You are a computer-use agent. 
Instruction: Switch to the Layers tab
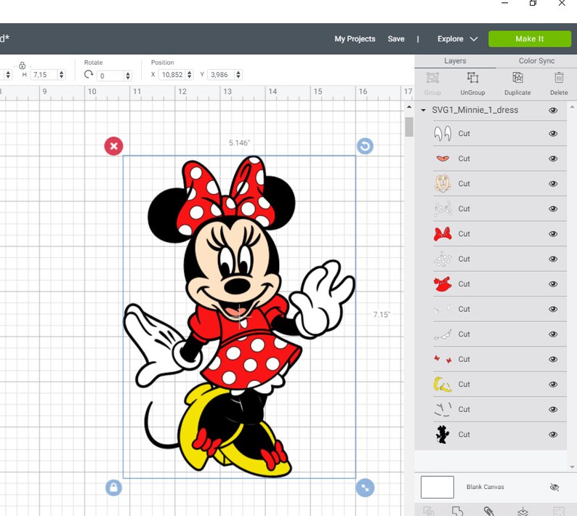455,61
